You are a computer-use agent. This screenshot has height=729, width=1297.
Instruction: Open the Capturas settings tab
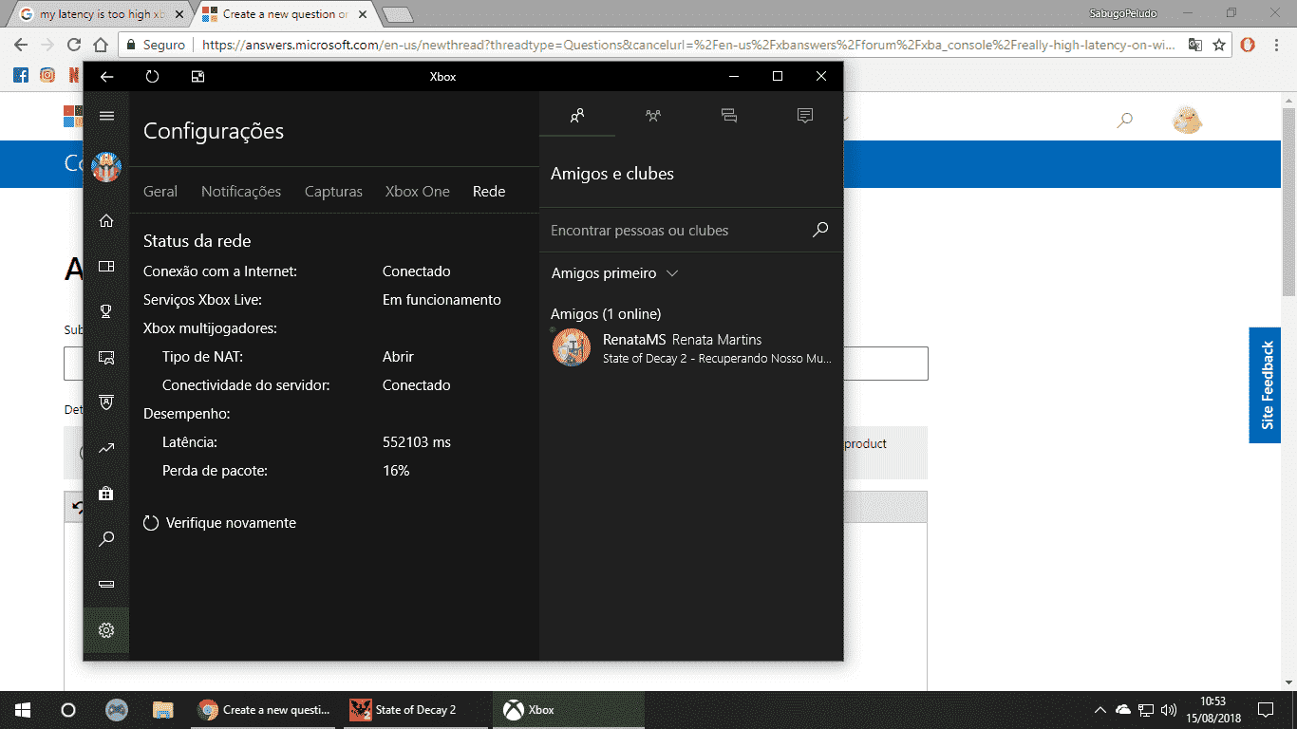[x=333, y=192]
